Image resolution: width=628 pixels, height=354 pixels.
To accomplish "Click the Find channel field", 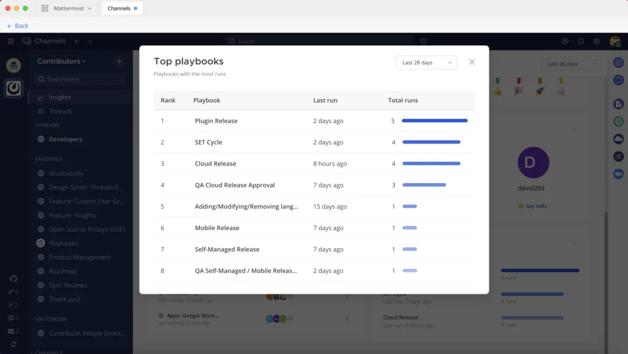I will tap(80, 79).
